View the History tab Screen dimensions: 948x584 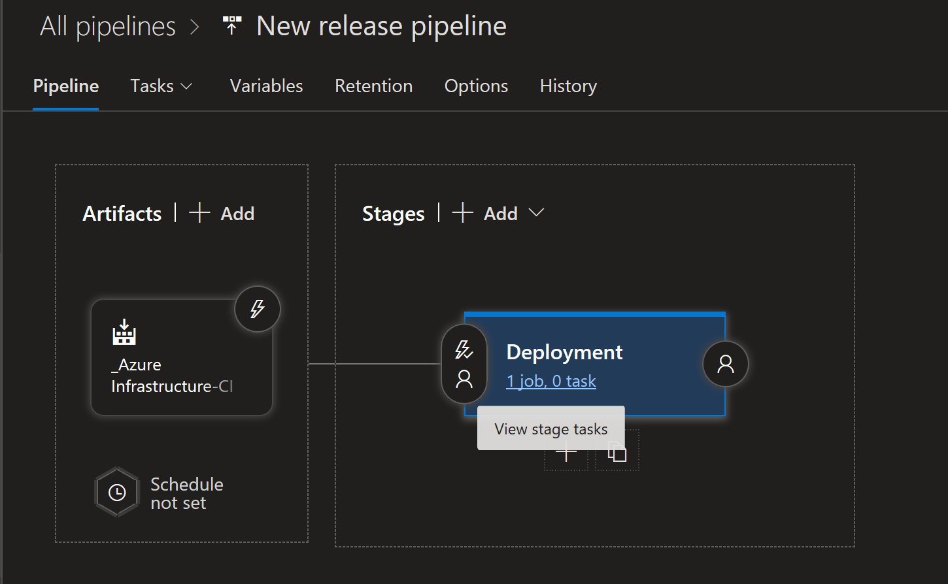(568, 86)
